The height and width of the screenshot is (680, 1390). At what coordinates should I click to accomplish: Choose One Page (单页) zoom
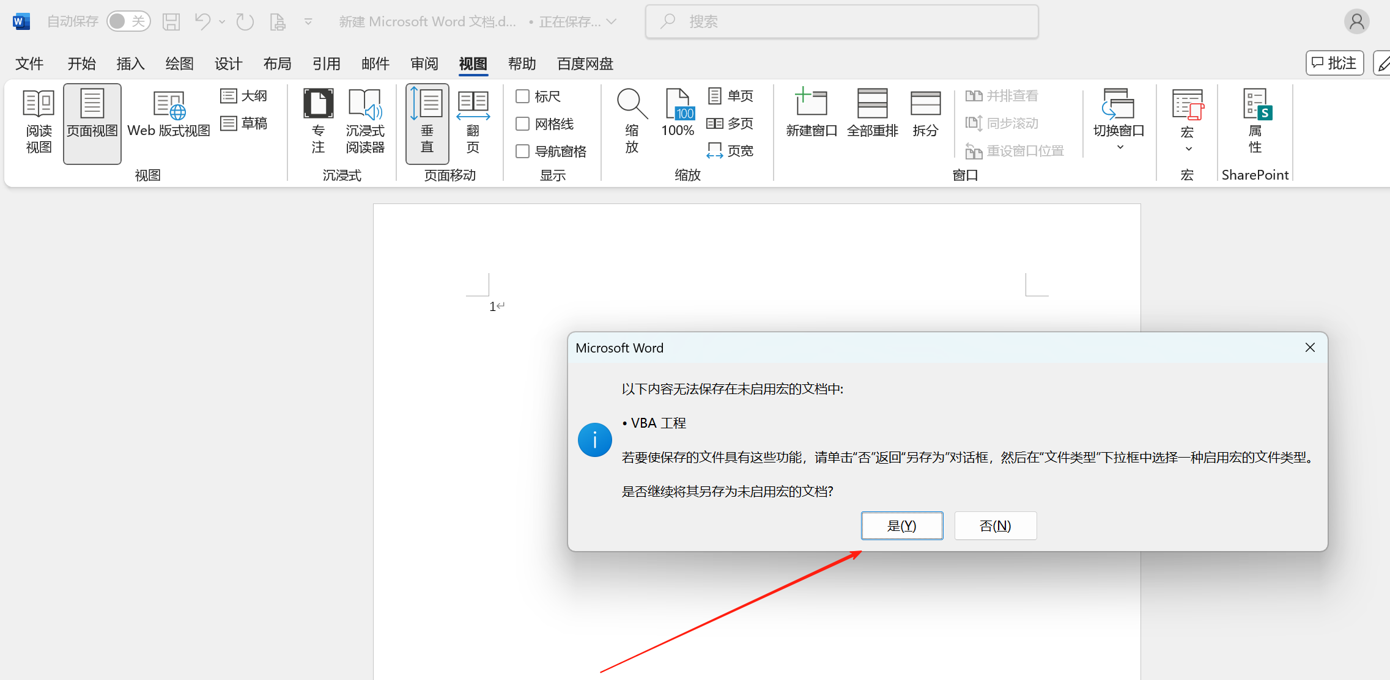click(731, 96)
